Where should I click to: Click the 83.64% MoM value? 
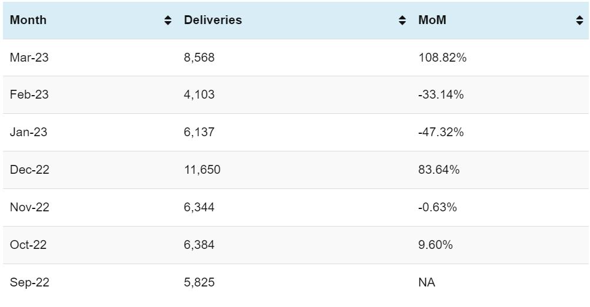439,170
